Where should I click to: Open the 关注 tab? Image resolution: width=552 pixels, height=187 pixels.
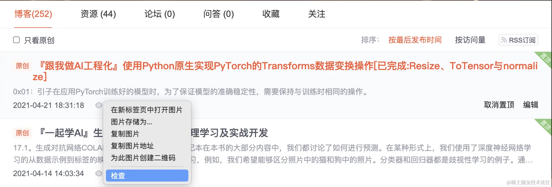[x=317, y=14]
